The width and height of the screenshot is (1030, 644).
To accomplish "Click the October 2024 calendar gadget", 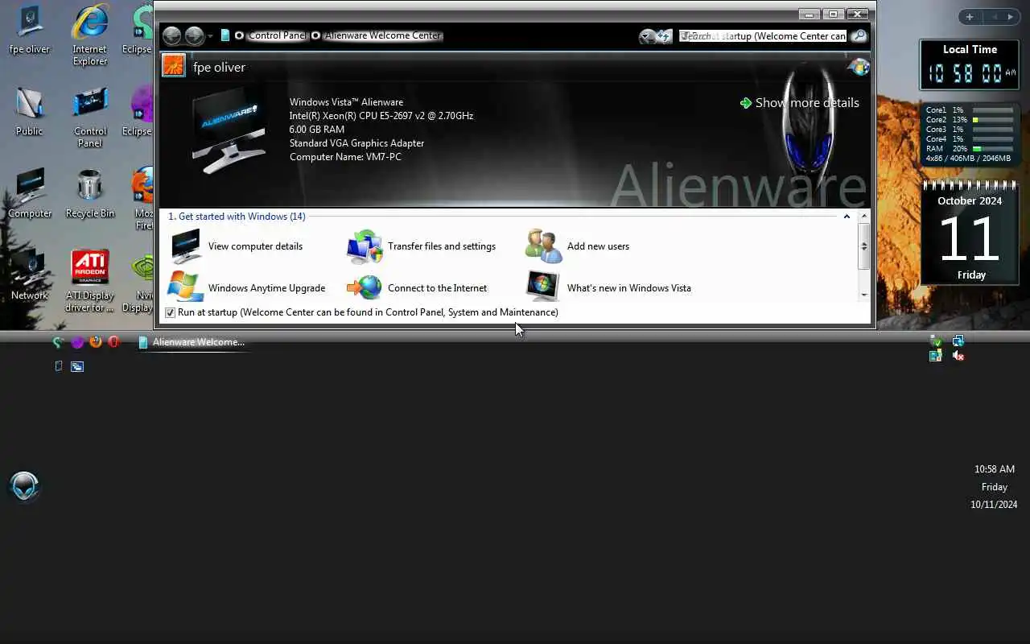I will tap(970, 233).
